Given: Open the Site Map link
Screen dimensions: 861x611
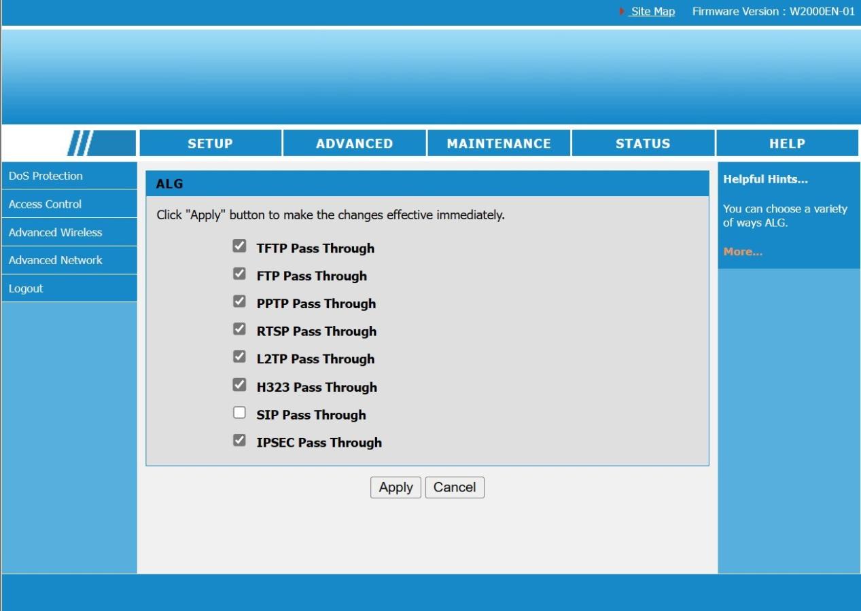Looking at the screenshot, I should click(652, 12).
